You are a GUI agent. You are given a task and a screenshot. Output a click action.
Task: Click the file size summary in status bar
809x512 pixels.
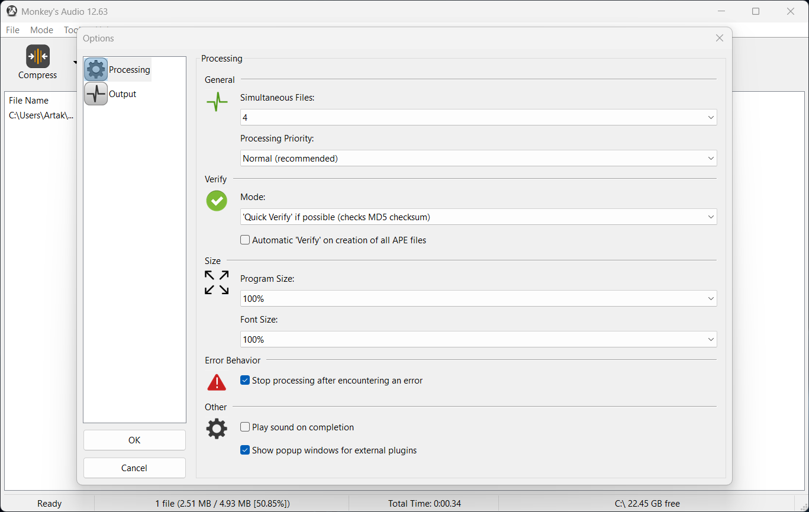point(223,504)
